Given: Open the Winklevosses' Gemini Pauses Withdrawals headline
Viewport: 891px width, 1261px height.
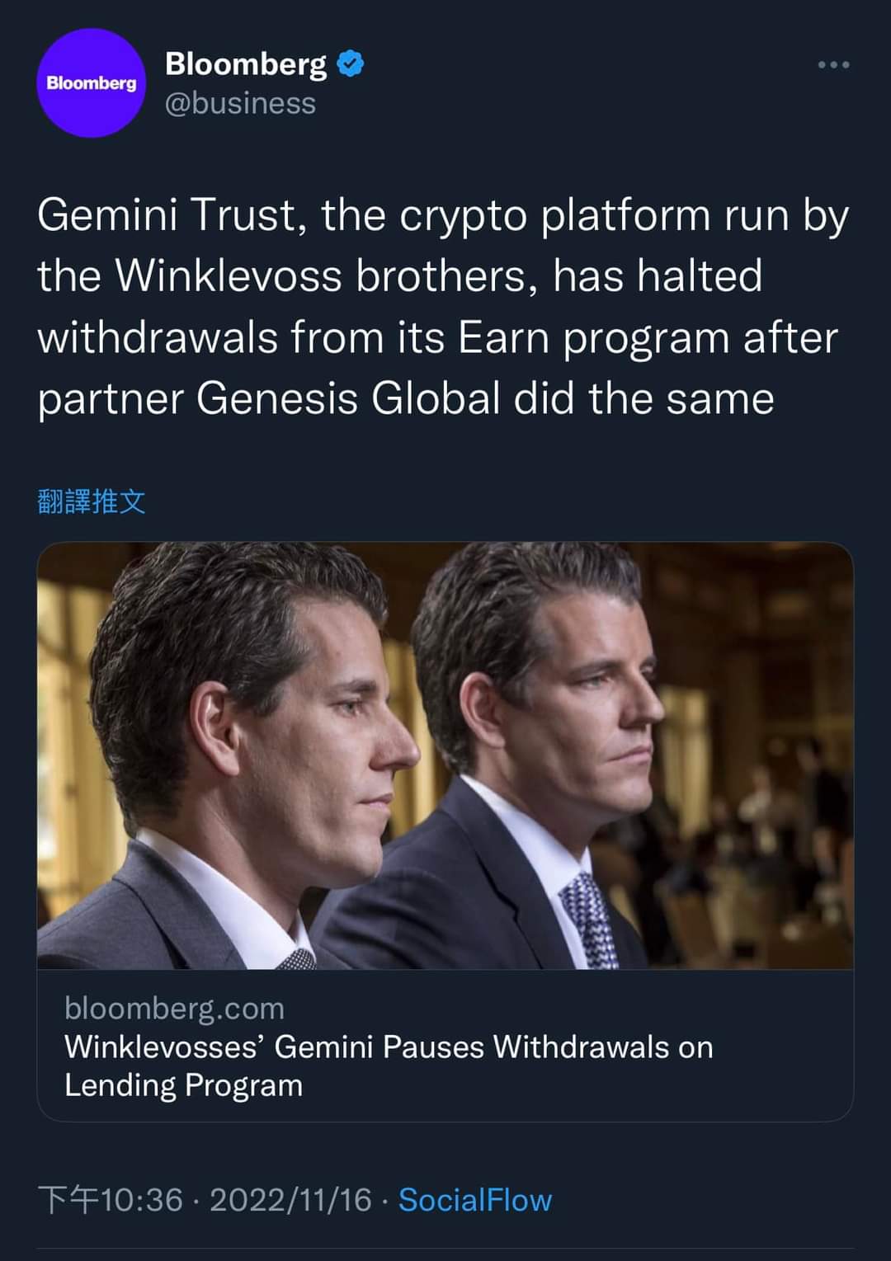Looking at the screenshot, I should pos(389,1066).
